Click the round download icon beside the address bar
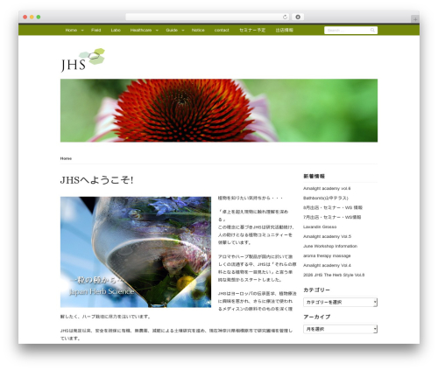 298,17
